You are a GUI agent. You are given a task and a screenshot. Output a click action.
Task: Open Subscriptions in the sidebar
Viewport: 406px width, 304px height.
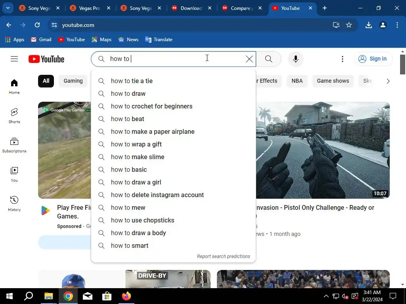14,145
